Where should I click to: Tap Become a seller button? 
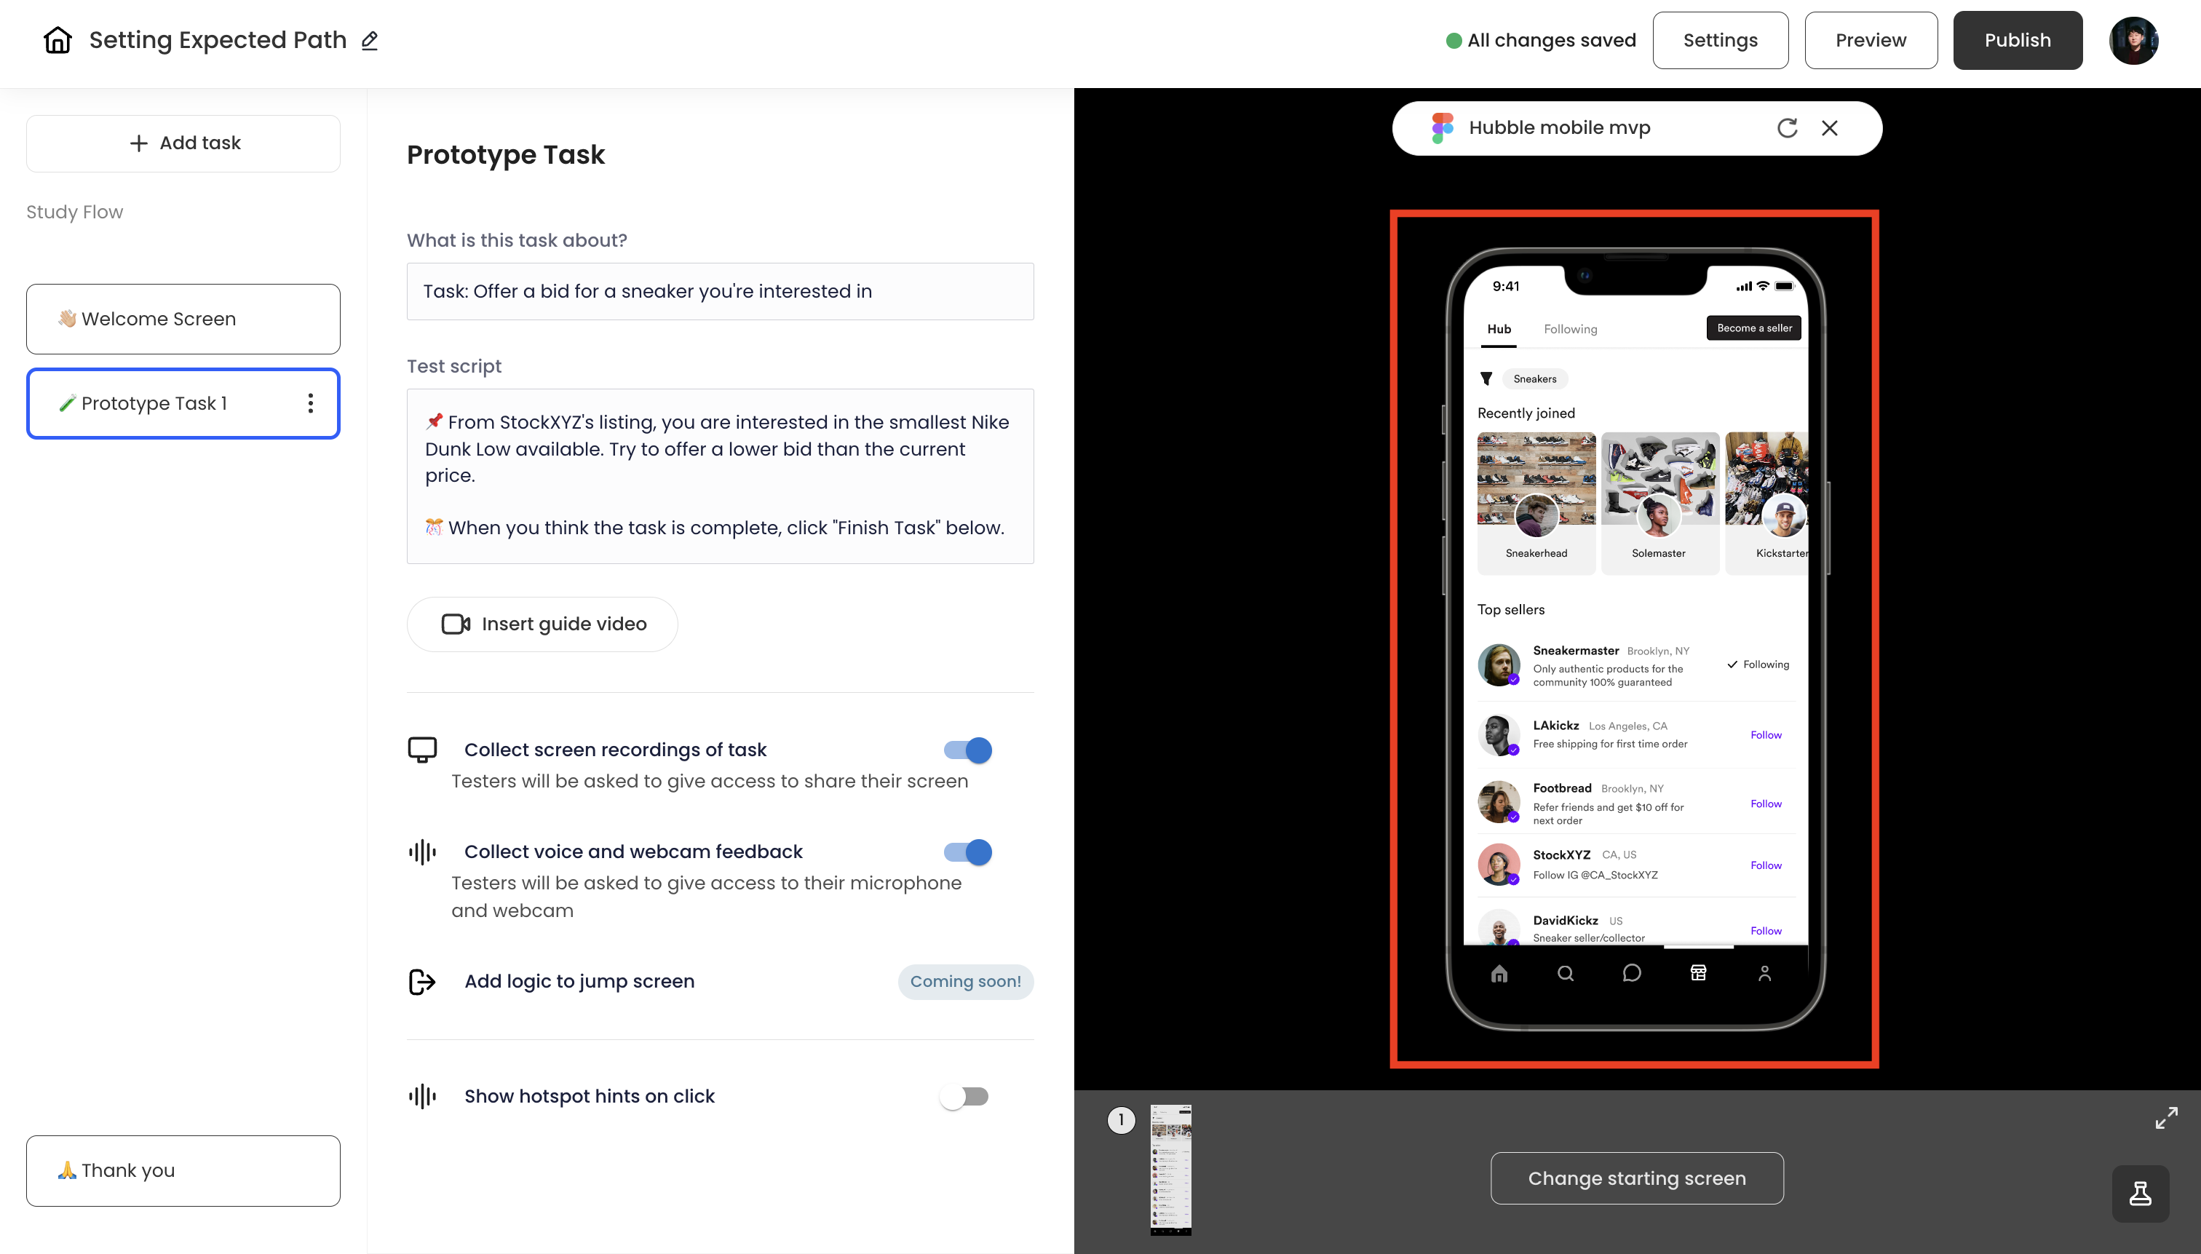tap(1754, 328)
